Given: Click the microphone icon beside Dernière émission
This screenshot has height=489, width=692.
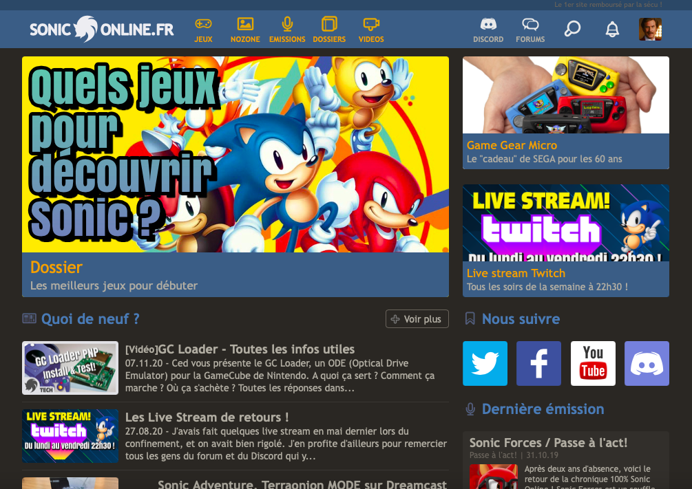Looking at the screenshot, I should tap(470, 409).
